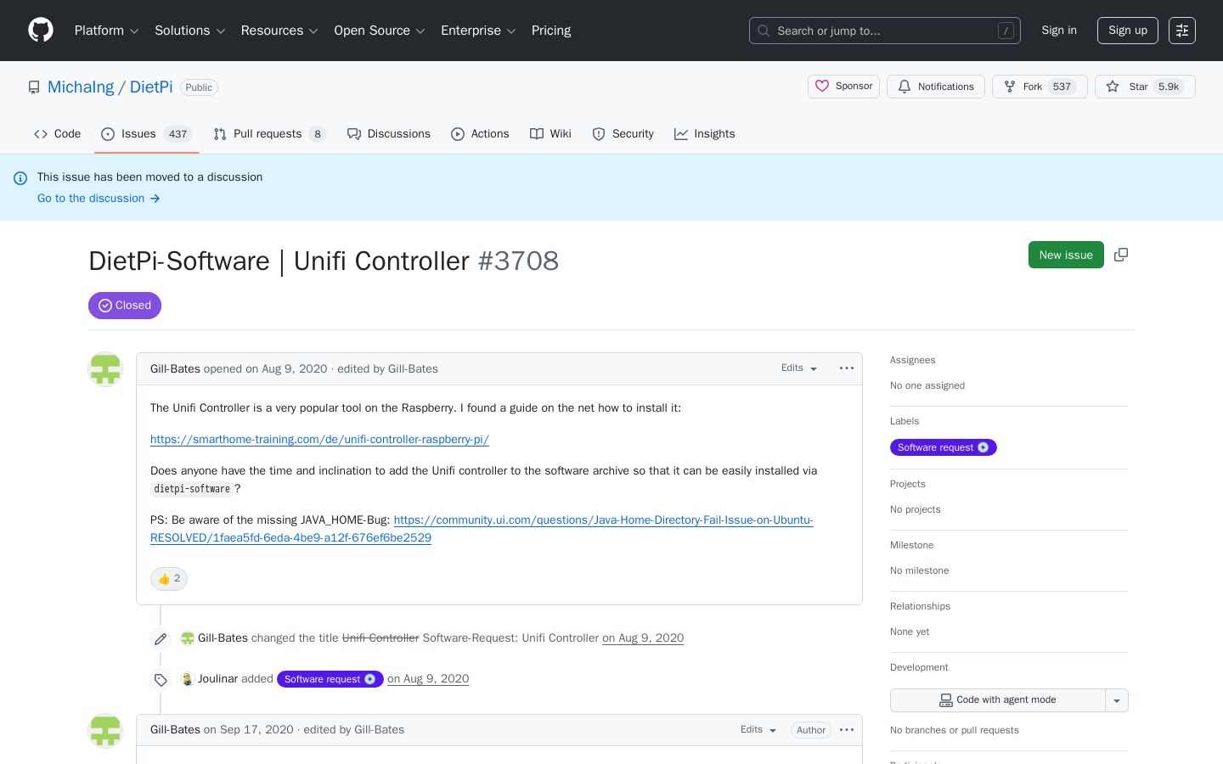Expand the Open Source menu

tap(380, 31)
